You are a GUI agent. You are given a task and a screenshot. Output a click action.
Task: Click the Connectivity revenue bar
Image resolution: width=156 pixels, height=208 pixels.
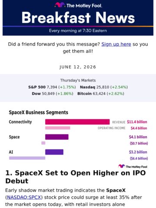pos(77,122)
